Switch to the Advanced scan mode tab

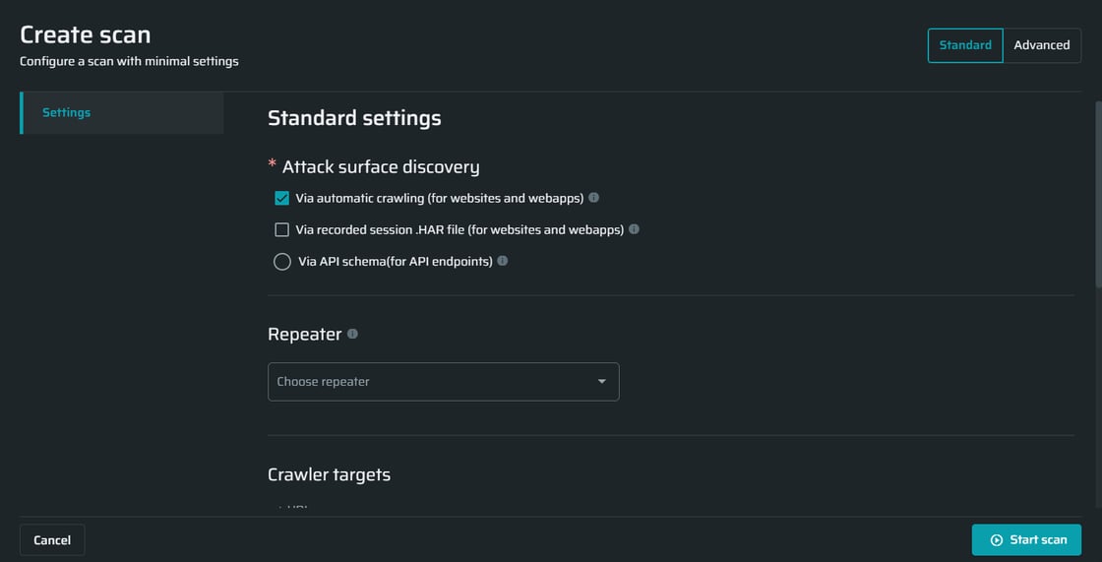[x=1041, y=45]
